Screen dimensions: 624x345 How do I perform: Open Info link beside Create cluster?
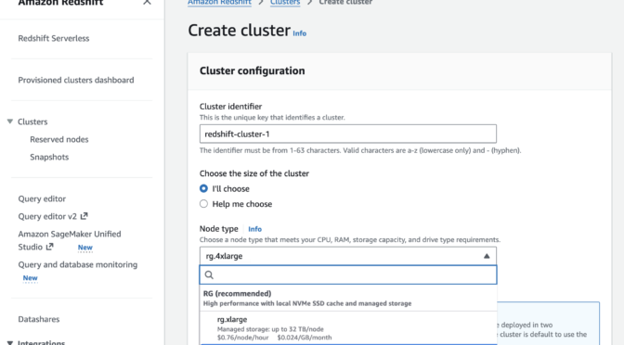300,33
